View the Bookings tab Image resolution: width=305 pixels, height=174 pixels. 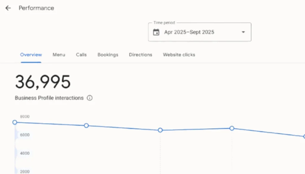click(x=108, y=55)
